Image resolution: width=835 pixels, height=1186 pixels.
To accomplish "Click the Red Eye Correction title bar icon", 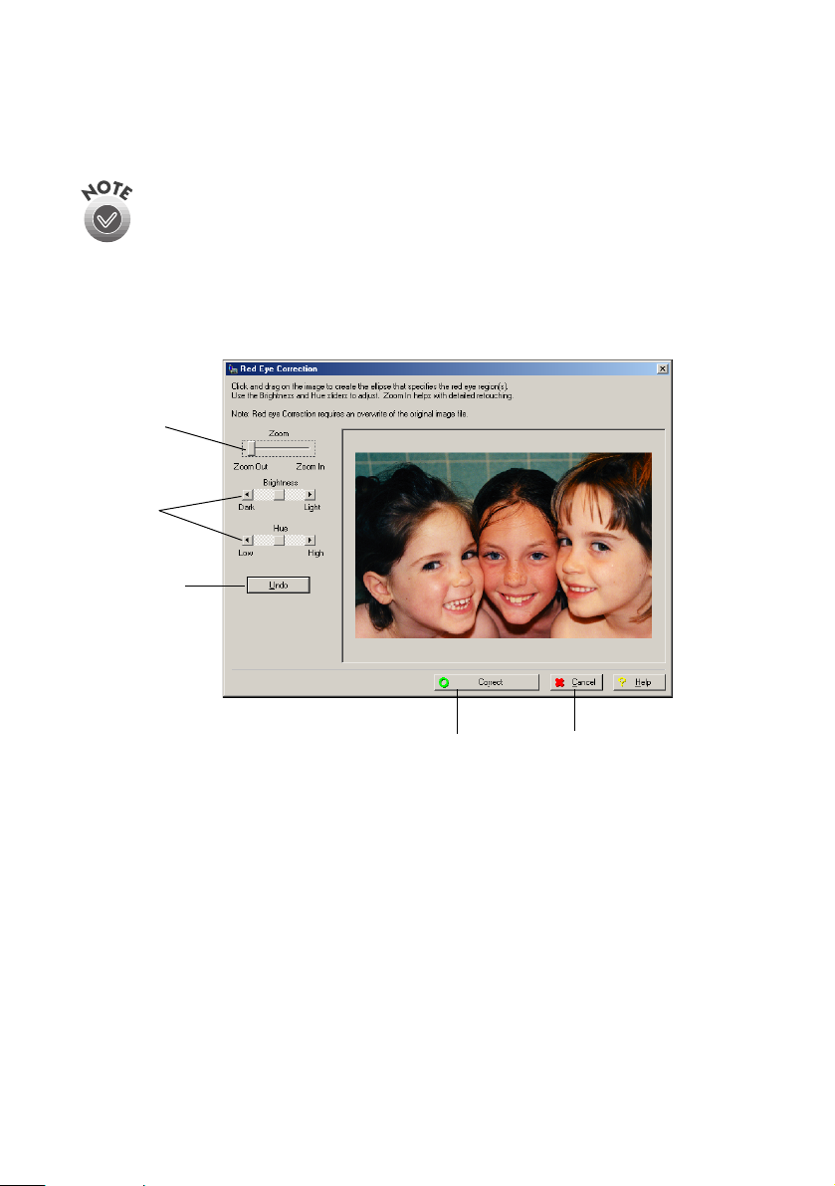I will (232, 368).
